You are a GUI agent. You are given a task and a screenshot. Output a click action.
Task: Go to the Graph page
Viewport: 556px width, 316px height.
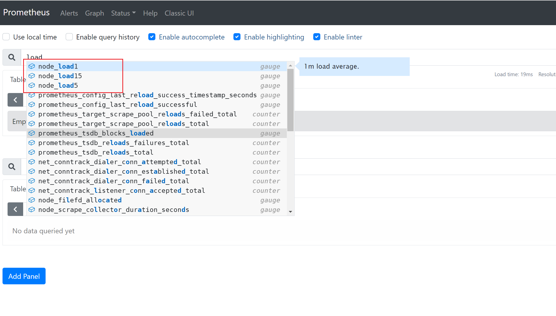tap(94, 13)
